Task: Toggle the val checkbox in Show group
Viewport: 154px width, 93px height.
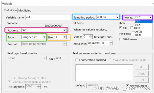Action: pyautogui.click(x=121, y=28)
